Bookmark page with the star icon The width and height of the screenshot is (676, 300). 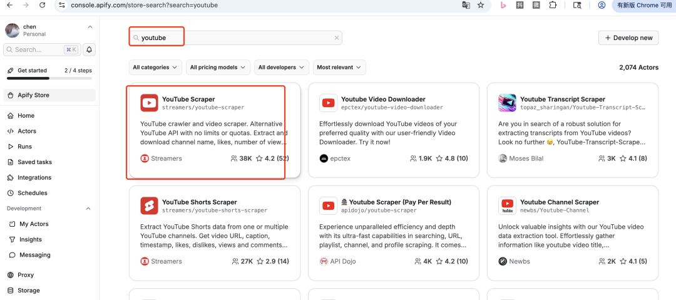pos(481,5)
